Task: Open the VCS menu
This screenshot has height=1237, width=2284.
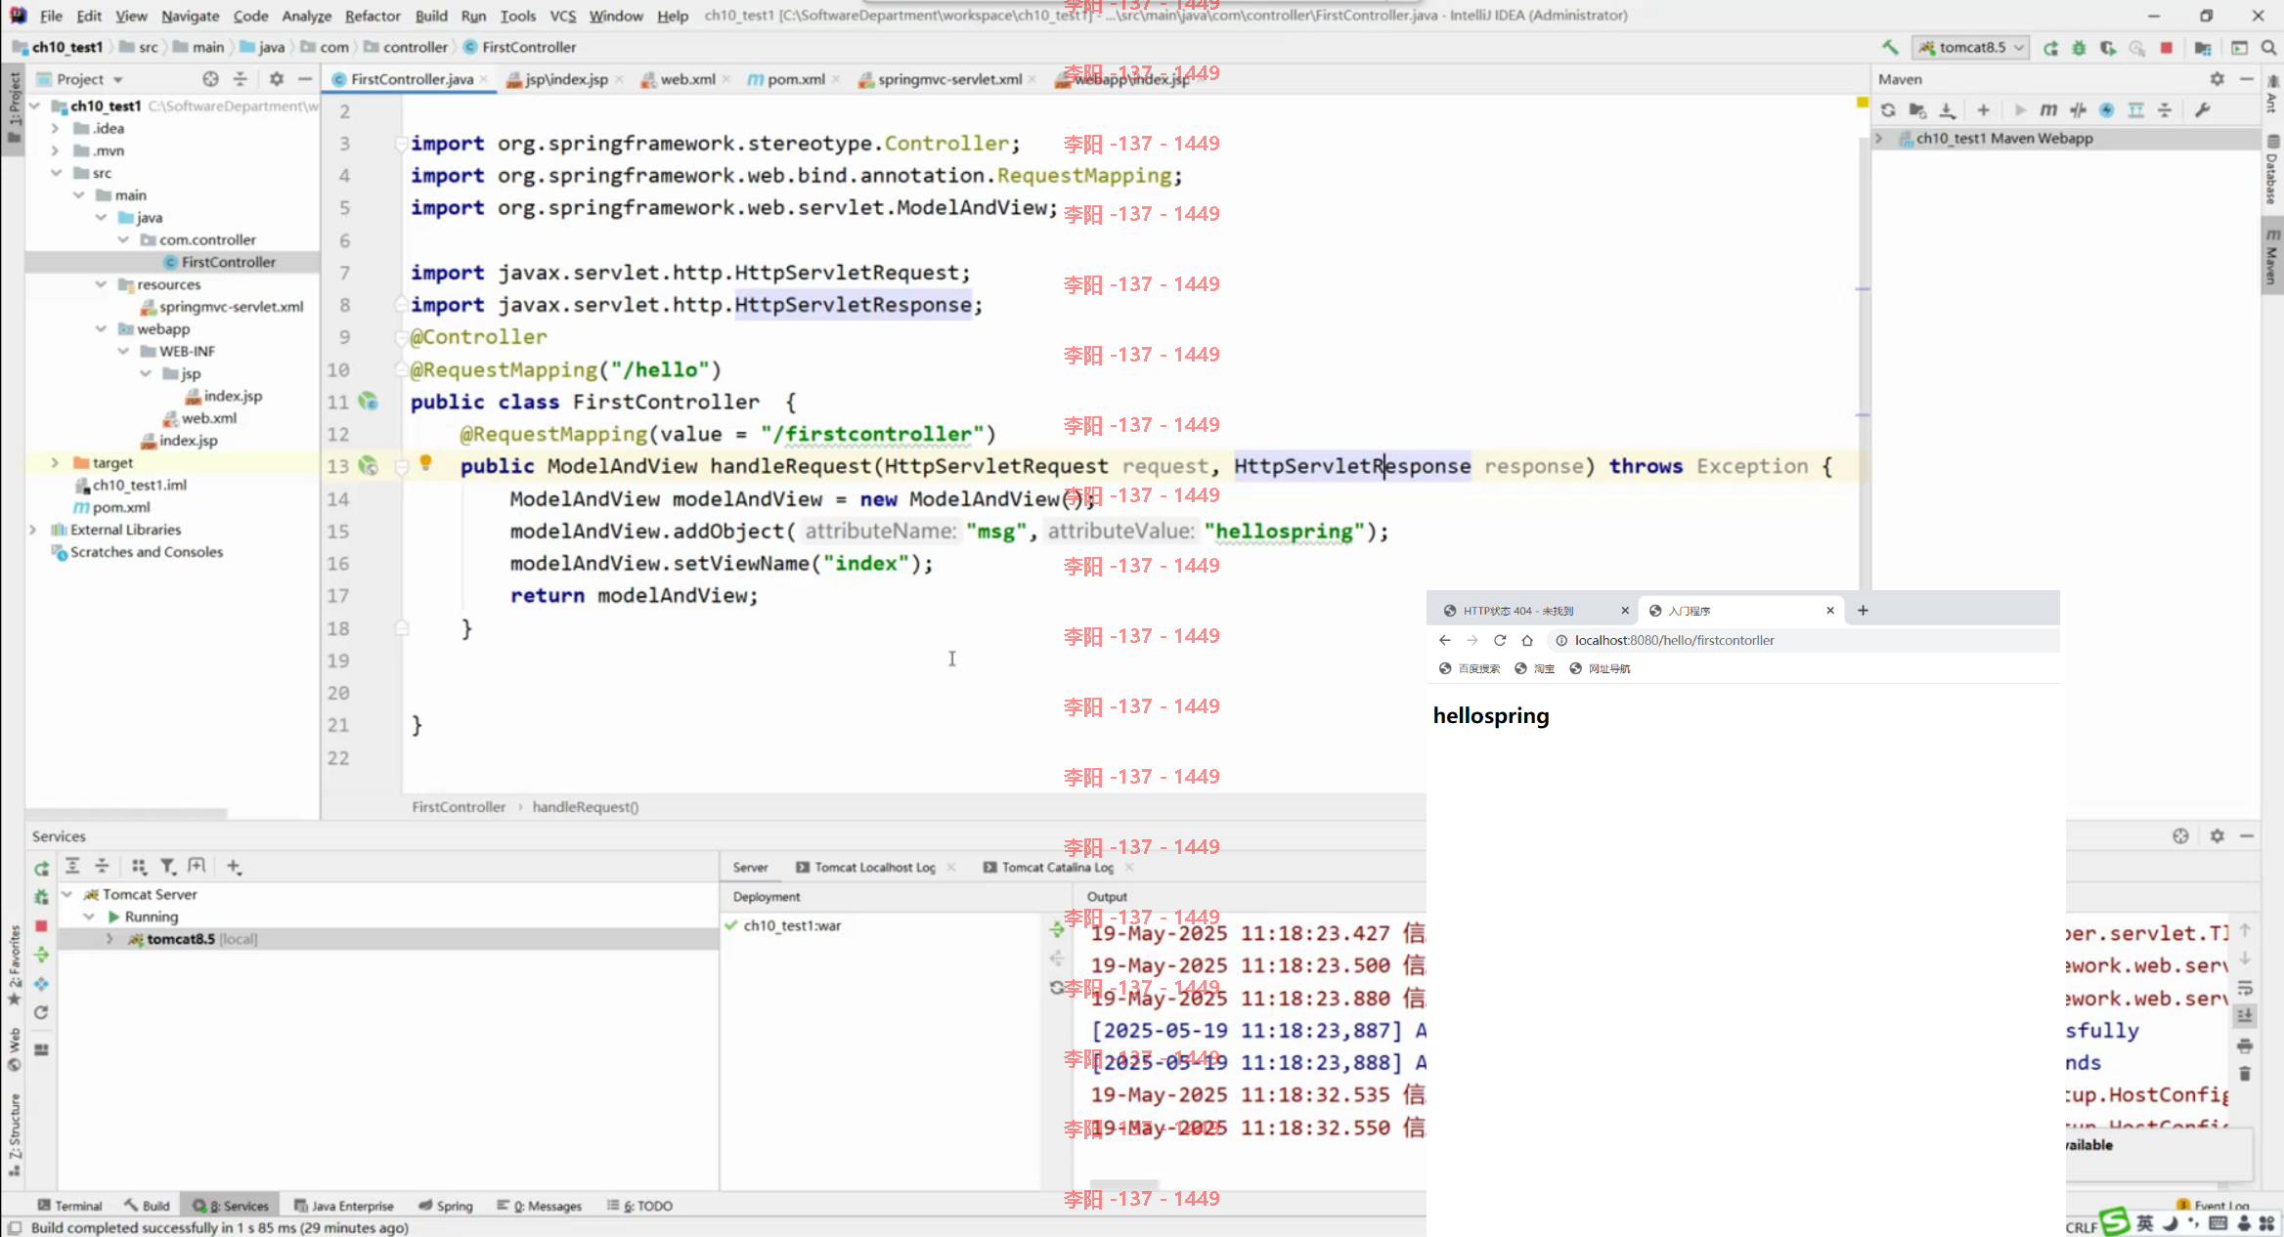Action: coord(562,16)
